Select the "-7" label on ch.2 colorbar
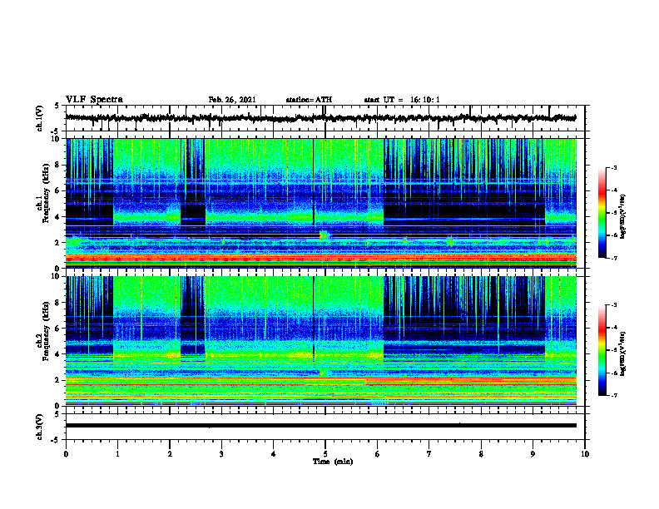The image size is (659, 509). (x=614, y=396)
